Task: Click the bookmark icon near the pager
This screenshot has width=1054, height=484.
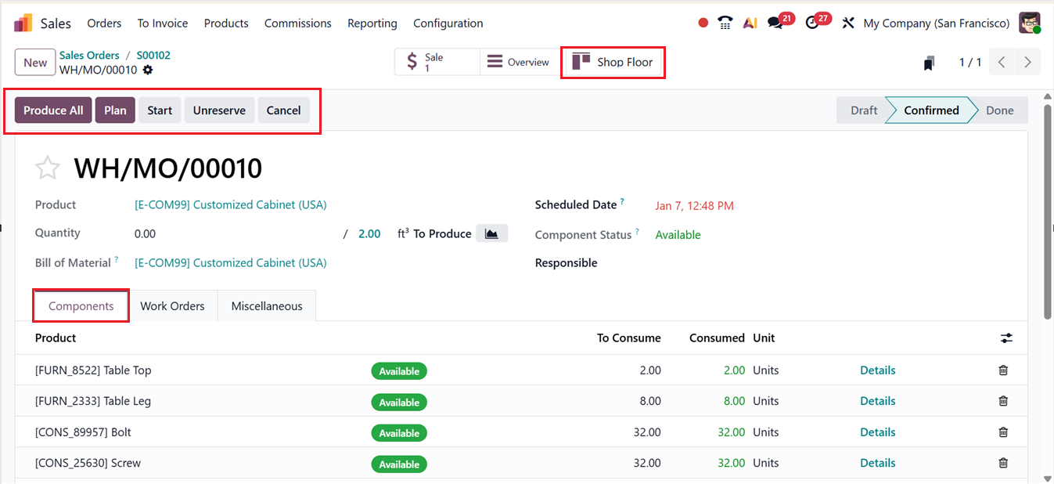Action: [929, 63]
